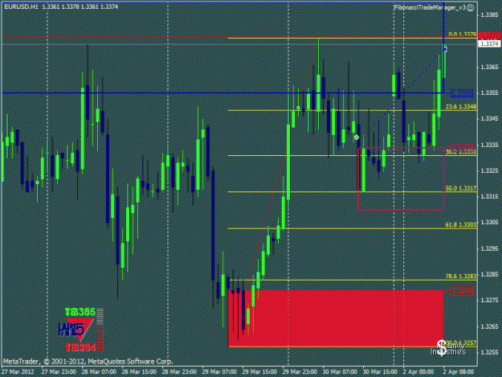Click the red outlined rectangle object
Image resolution: width=502 pixels, height=377 pixels.
click(401, 178)
